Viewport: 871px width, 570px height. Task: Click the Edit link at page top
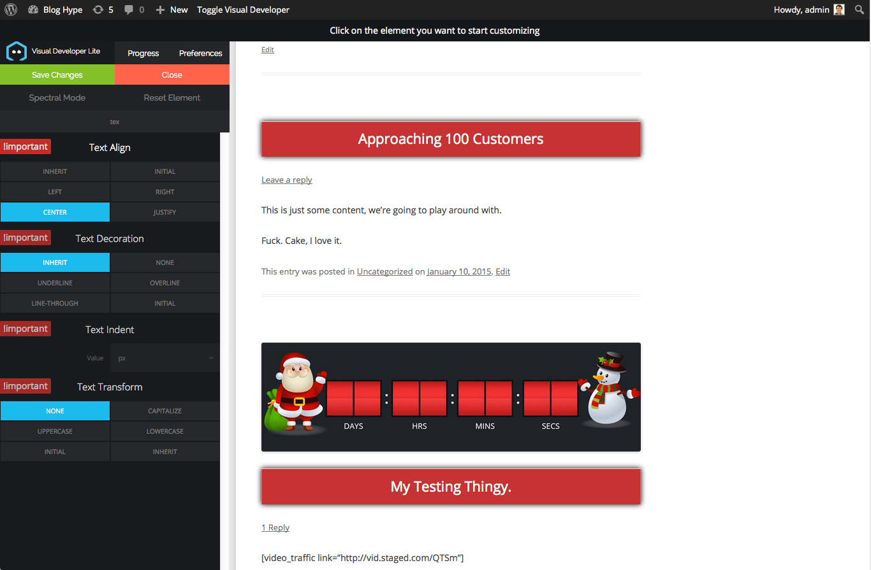(268, 50)
